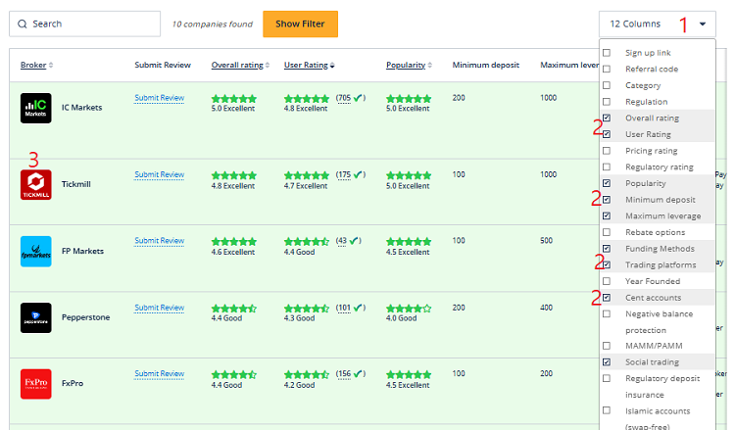Open FP Markets 43 reviews count
The height and width of the screenshot is (430, 735).
pyautogui.click(x=342, y=241)
